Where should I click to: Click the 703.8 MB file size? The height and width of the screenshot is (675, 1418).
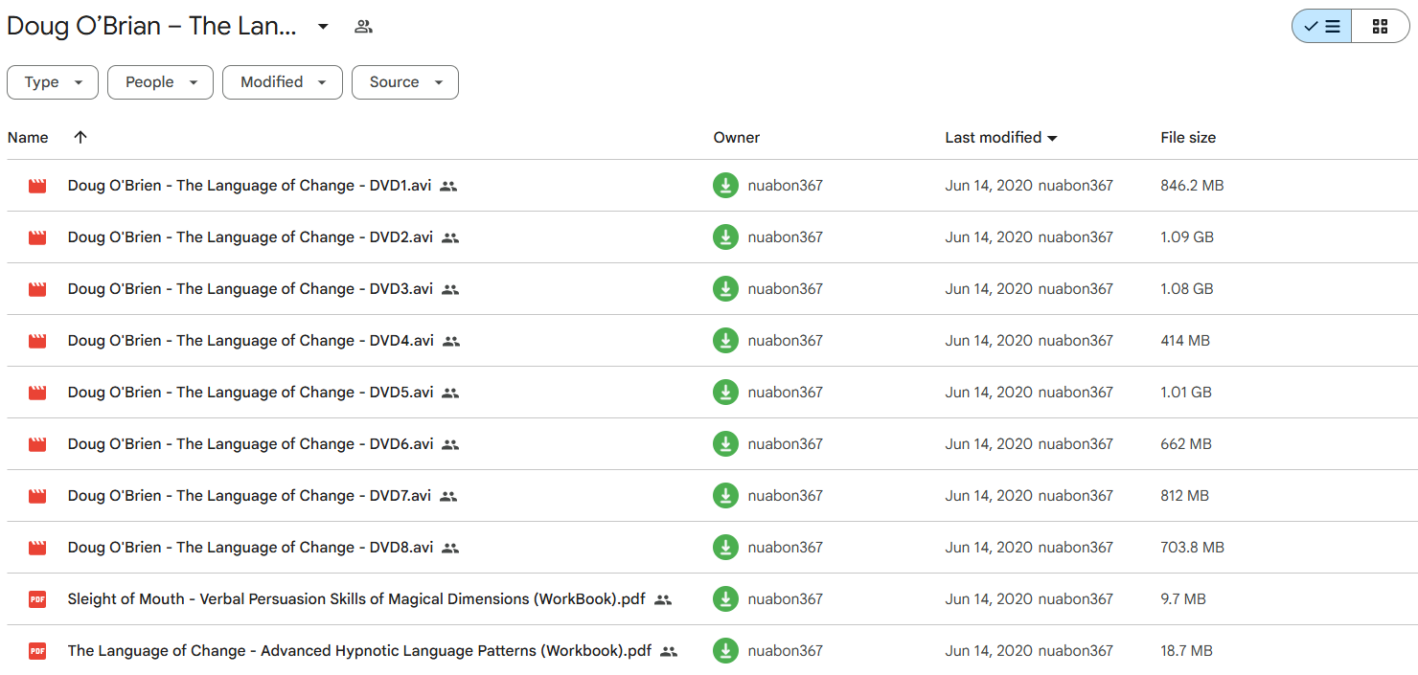pos(1192,548)
